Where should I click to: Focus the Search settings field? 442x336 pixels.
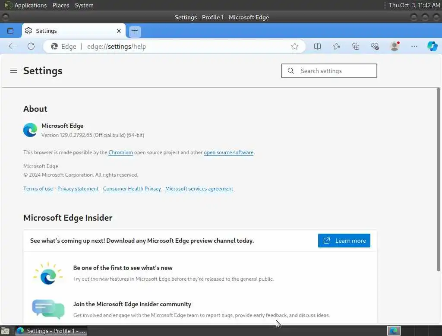[x=329, y=71]
